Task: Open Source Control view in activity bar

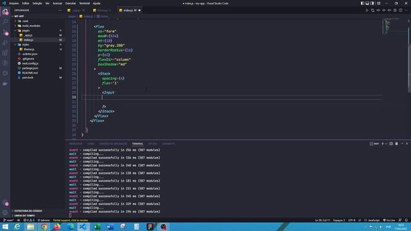Action: (5, 33)
